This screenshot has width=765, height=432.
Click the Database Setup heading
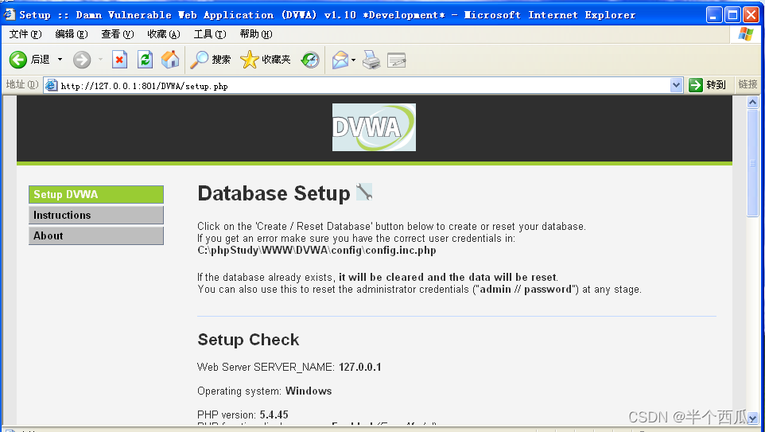pos(274,193)
